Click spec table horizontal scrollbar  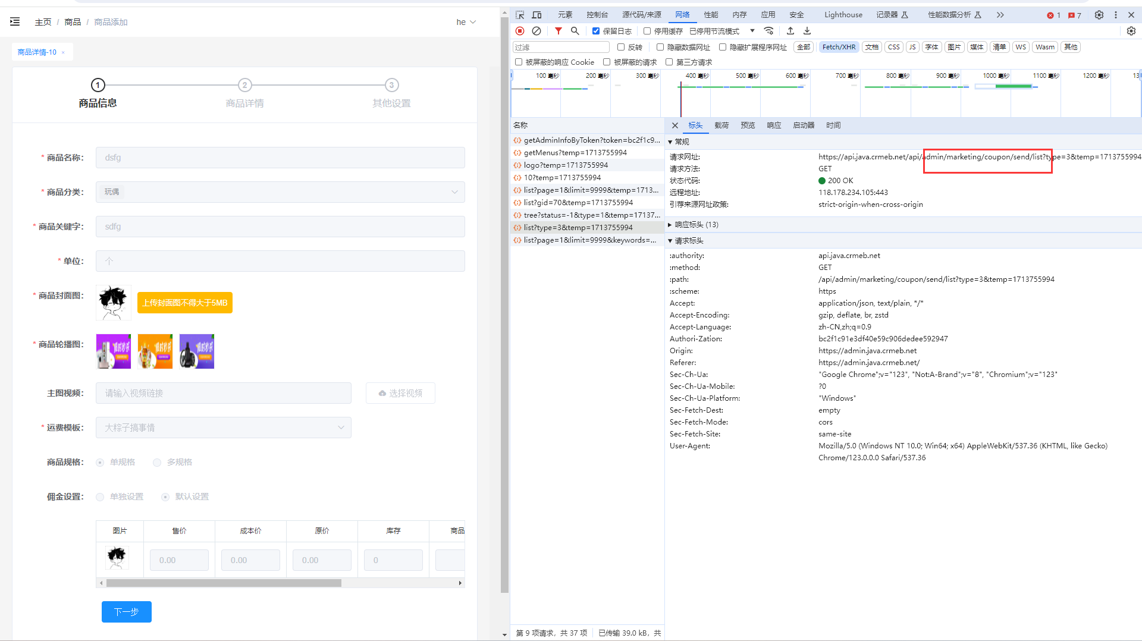point(224,583)
